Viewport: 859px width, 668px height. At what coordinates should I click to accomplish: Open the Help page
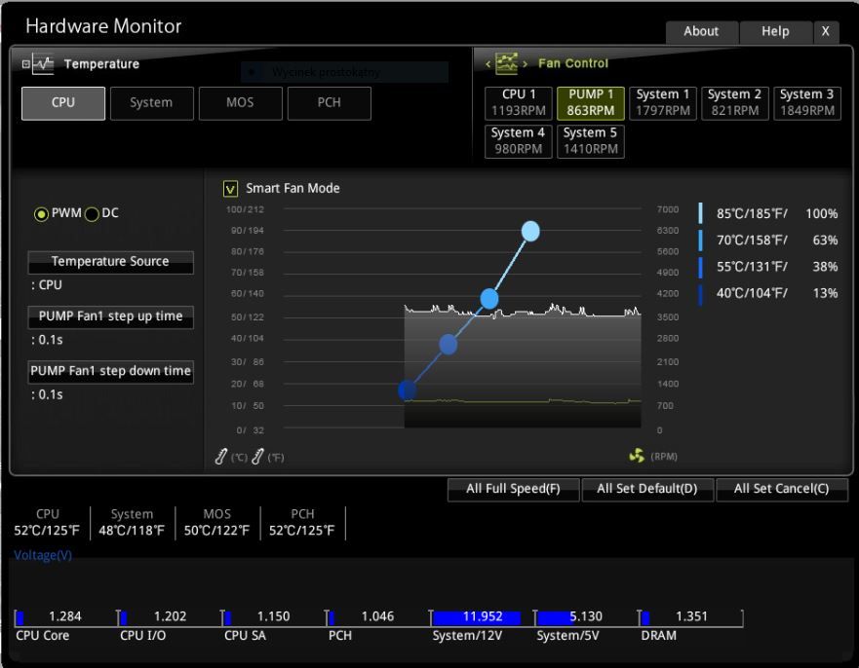[x=775, y=32]
